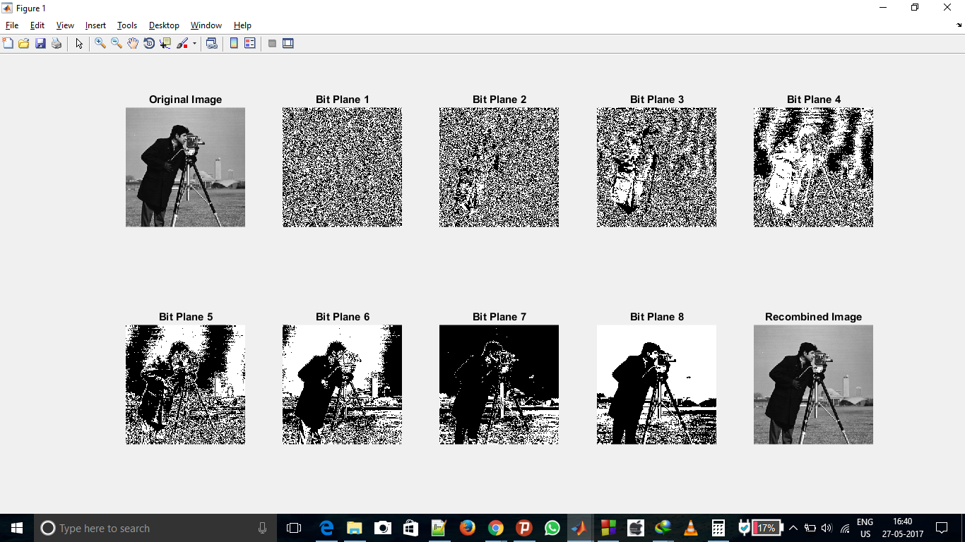The height and width of the screenshot is (542, 965).
Task: Click the Bit Plane 5 image
Action: tap(186, 385)
